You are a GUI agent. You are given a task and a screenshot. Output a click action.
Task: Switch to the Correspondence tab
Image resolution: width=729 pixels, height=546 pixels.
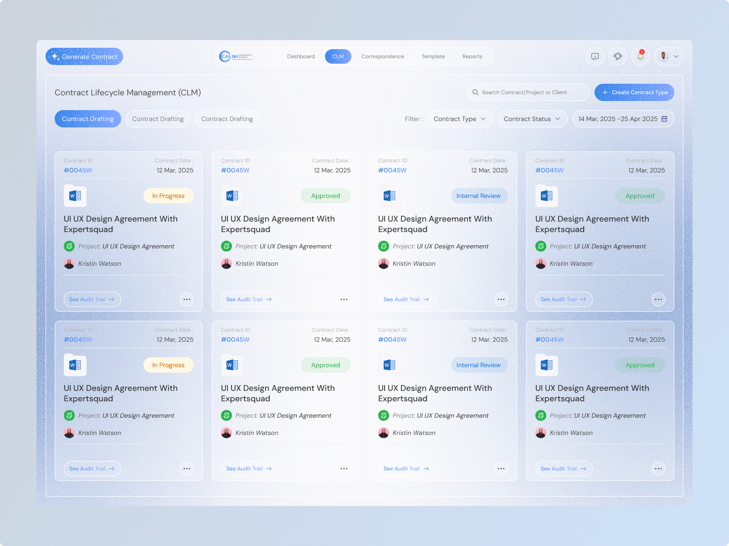382,56
